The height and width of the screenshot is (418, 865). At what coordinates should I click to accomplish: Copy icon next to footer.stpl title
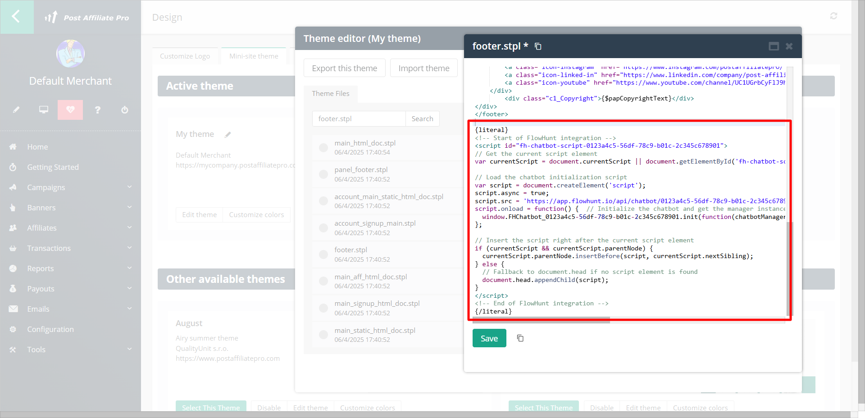(x=538, y=46)
